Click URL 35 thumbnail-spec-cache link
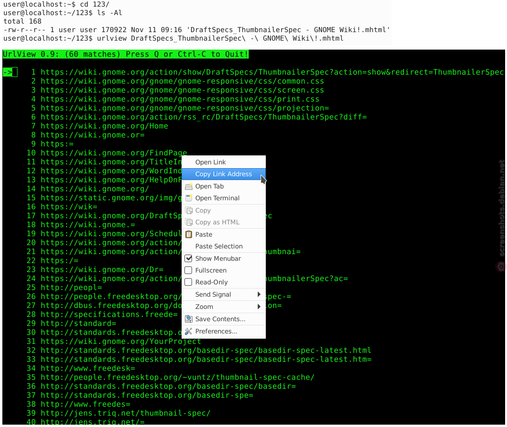Image resolution: width=507 pixels, height=427 pixels. (x=177, y=377)
